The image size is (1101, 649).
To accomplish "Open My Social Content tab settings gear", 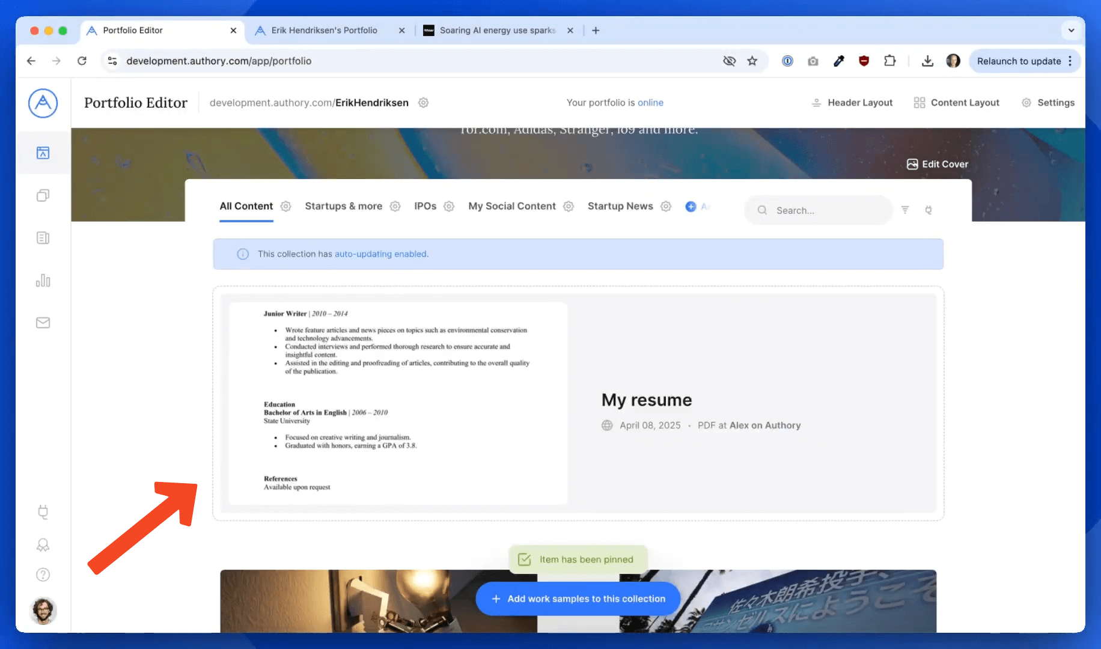I will [569, 206].
